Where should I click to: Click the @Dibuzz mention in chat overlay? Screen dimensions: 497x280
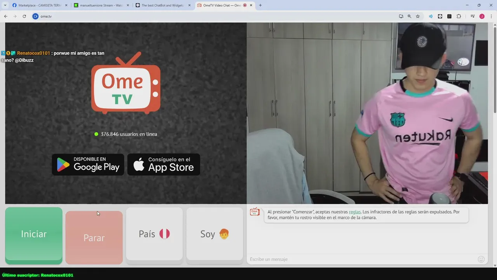24,60
